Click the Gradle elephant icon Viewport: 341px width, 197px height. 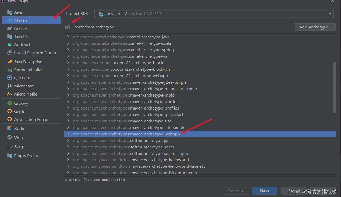coord(10,28)
